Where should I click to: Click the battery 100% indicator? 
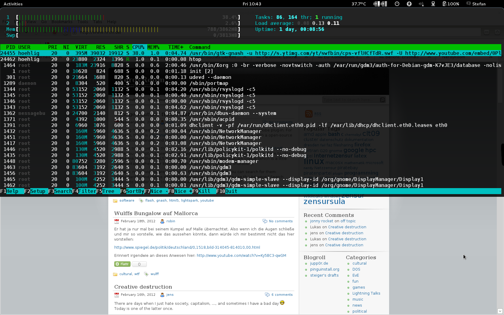(451, 4)
